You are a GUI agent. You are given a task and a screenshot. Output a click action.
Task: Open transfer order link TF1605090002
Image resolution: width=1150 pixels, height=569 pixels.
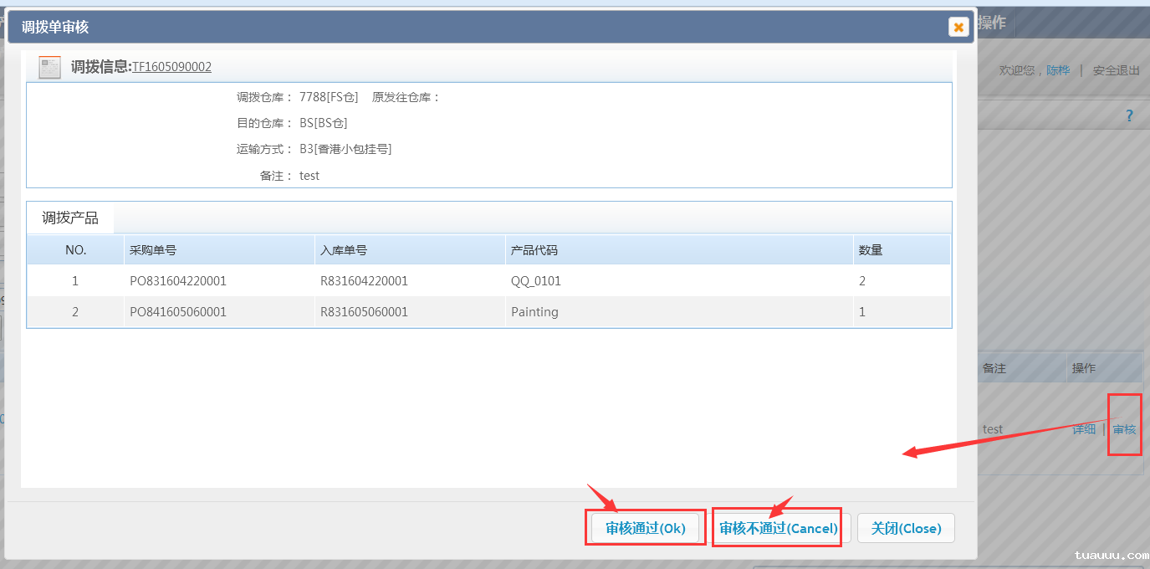171,67
